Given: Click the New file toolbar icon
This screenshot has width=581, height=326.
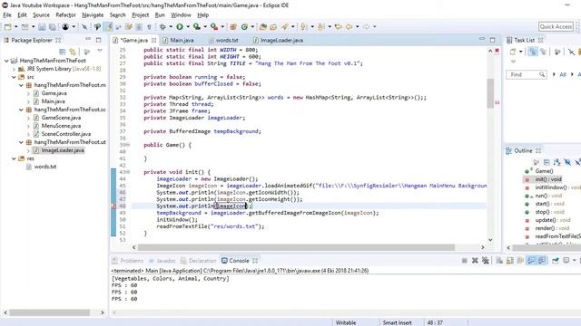Looking at the screenshot, I should (7, 26).
